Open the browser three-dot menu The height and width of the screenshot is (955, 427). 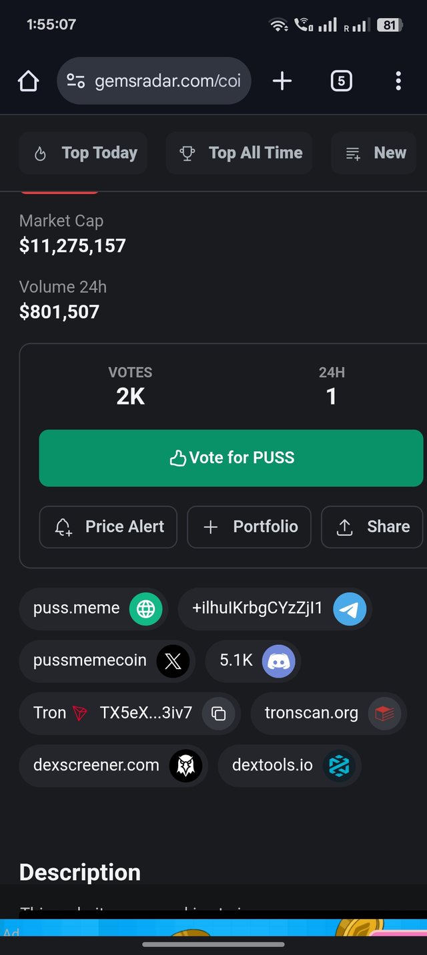click(x=398, y=82)
